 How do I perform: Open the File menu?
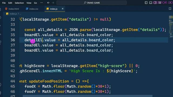(x=4, y=3)
